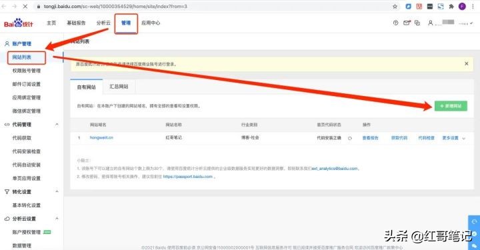The width and height of the screenshot is (480, 250).
Task: Open 代码自动安装 in the sidebar
Action: 26,165
